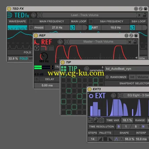
Task: Open TED waveshape selector
Action: pos(17,28)
